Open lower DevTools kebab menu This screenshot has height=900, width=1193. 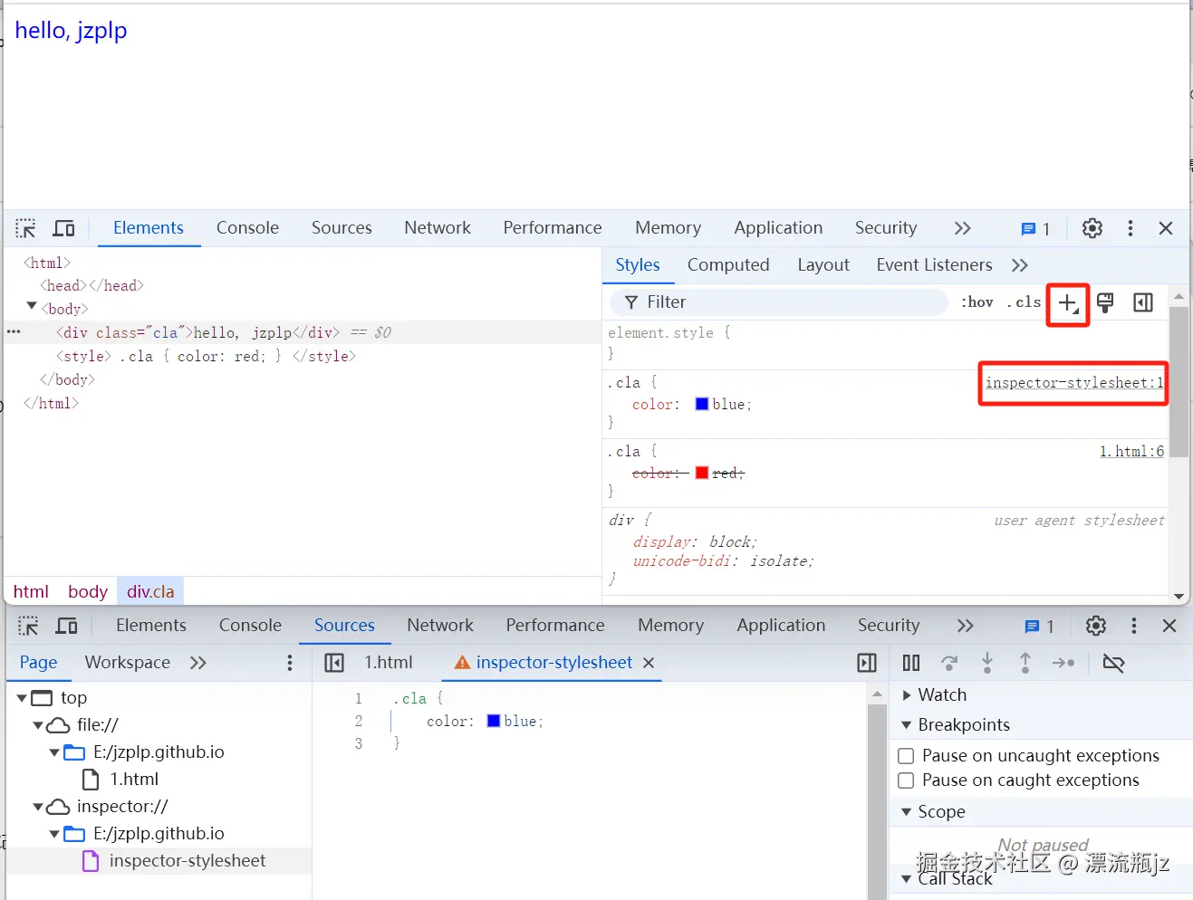[x=1133, y=626]
